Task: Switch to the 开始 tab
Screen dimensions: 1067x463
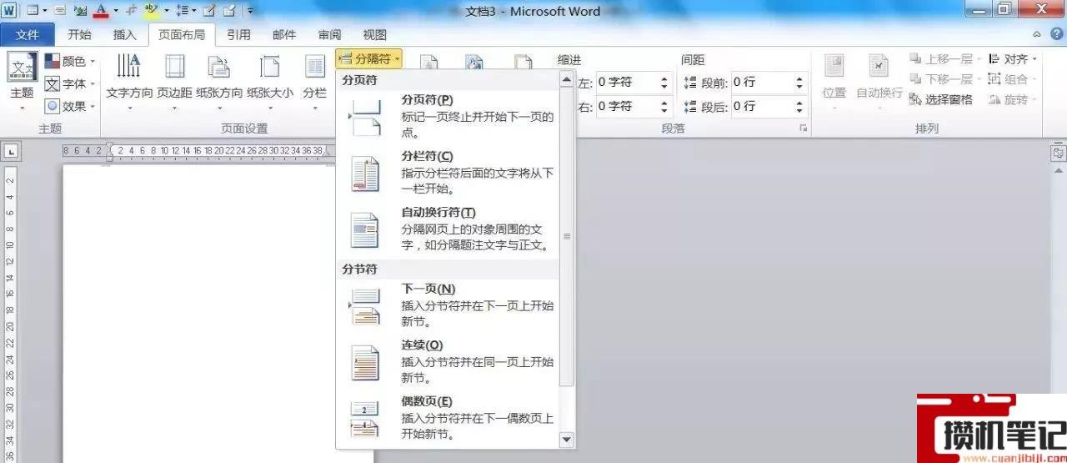Action: (79, 35)
